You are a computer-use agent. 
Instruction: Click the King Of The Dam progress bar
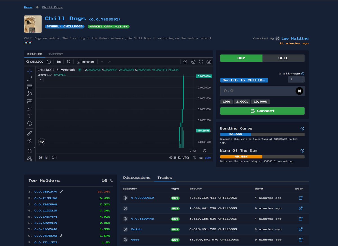click(262, 157)
